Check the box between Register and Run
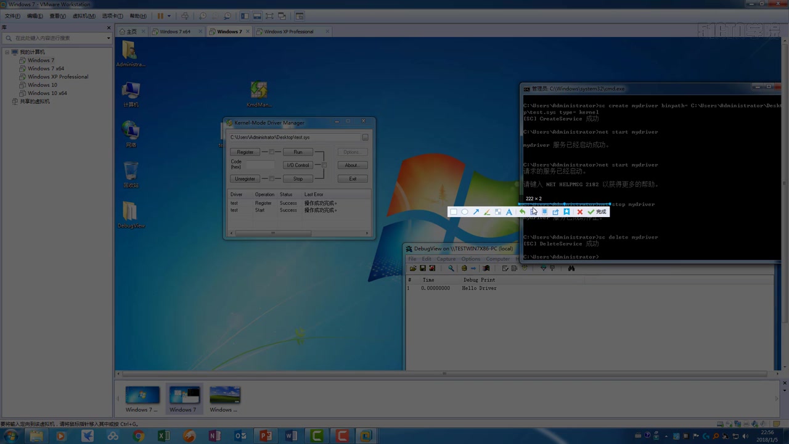The image size is (789, 444). [271, 152]
